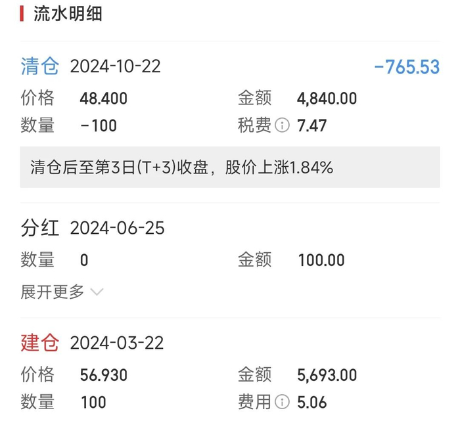Select the 建仓 price value 56.930
The image size is (460, 421).
point(103,375)
